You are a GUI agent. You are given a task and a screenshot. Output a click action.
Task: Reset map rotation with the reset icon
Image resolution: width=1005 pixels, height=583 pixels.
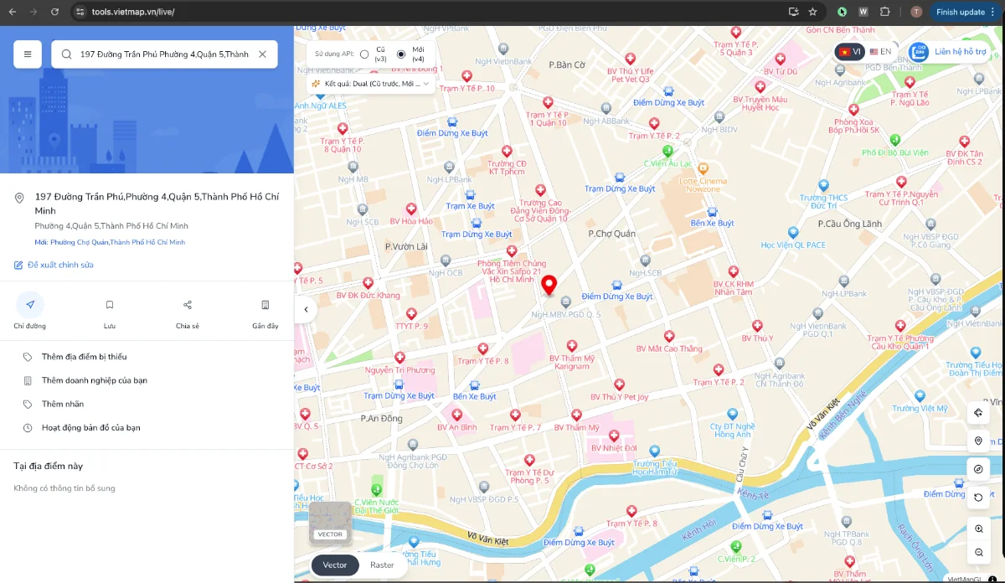coord(978,497)
